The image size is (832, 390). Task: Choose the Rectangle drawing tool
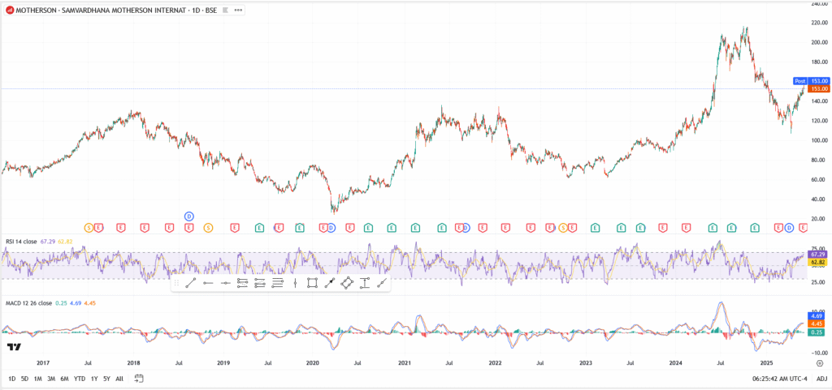click(x=312, y=283)
